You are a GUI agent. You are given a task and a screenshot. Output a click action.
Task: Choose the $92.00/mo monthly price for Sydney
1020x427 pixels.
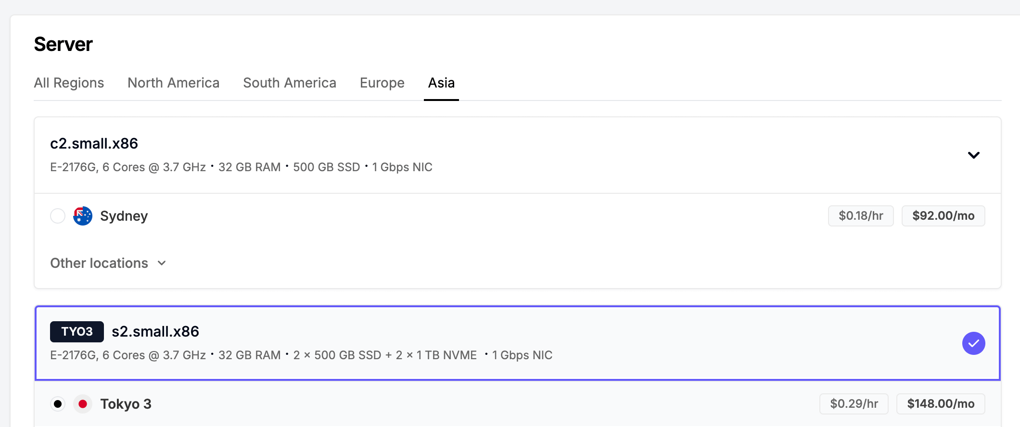pyautogui.click(x=943, y=216)
